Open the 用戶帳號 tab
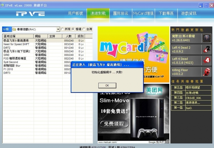This screenshot has height=148, width=214. pos(75,13)
